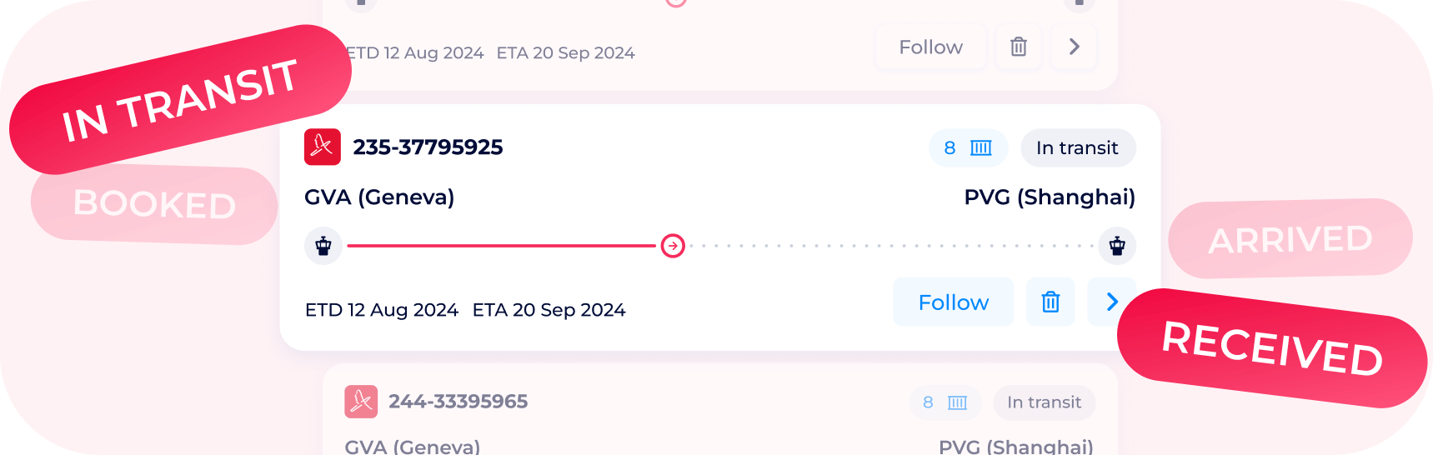Select the BOOKED status badge
The image size is (1433, 455).
coord(154,205)
